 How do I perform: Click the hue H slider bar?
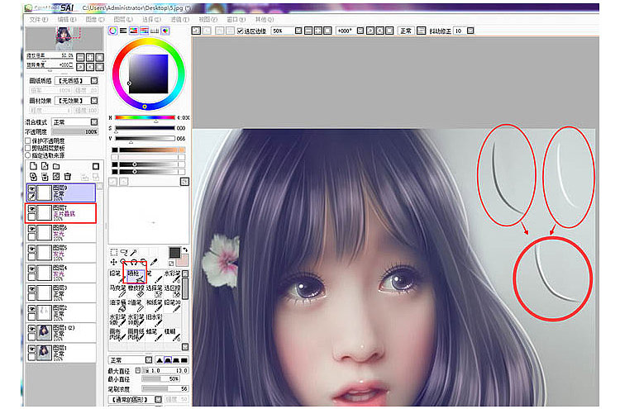(x=145, y=117)
